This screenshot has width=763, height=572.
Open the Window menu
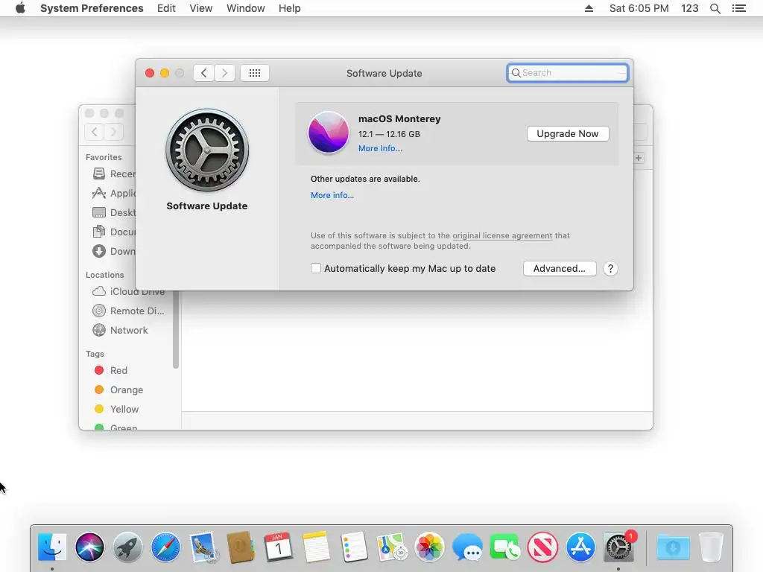246,8
